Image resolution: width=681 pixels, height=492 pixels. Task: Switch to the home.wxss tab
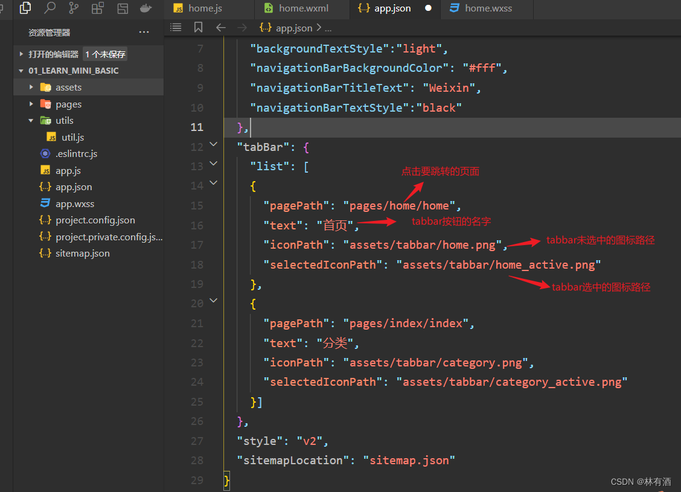click(487, 8)
